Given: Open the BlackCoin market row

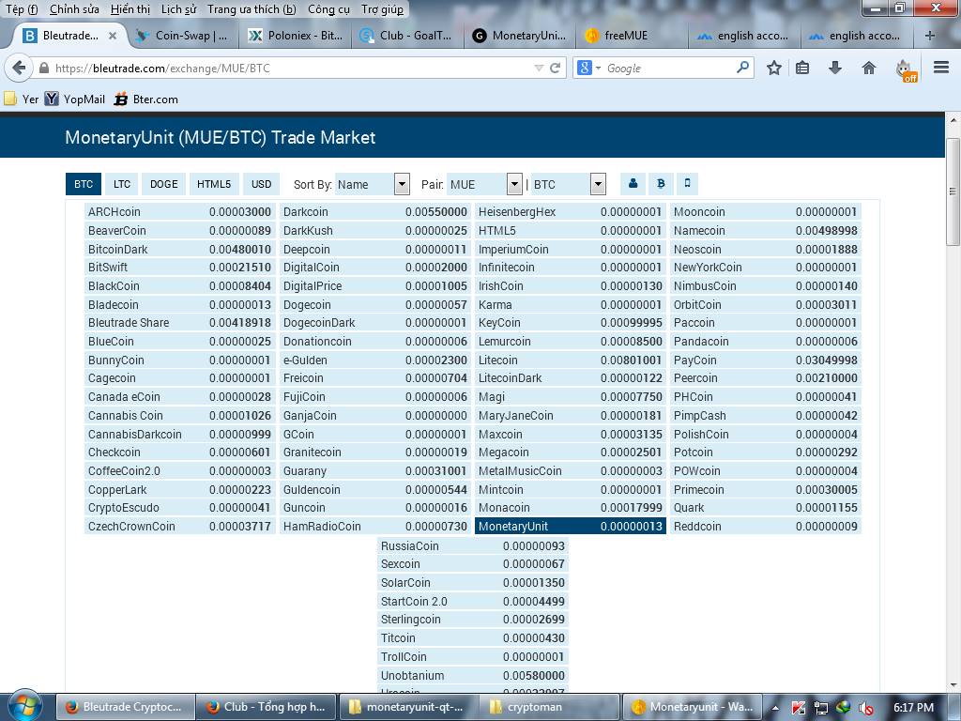Looking at the screenshot, I should (179, 285).
